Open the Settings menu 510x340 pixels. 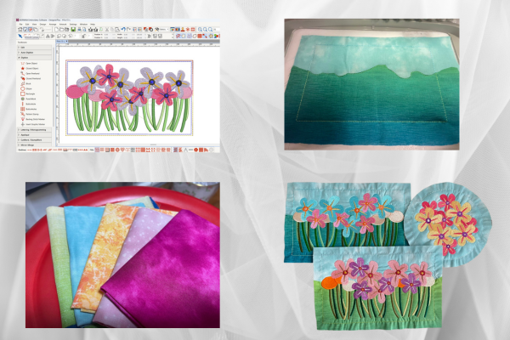pos(74,24)
